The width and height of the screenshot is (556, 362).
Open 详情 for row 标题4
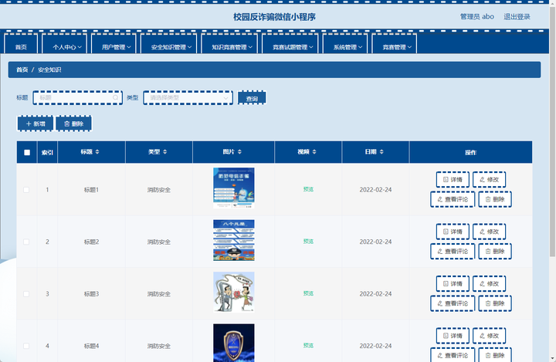coord(453,336)
